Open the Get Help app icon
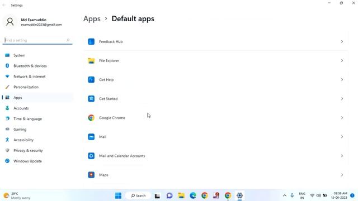This screenshot has width=358, height=201. pyautogui.click(x=91, y=79)
